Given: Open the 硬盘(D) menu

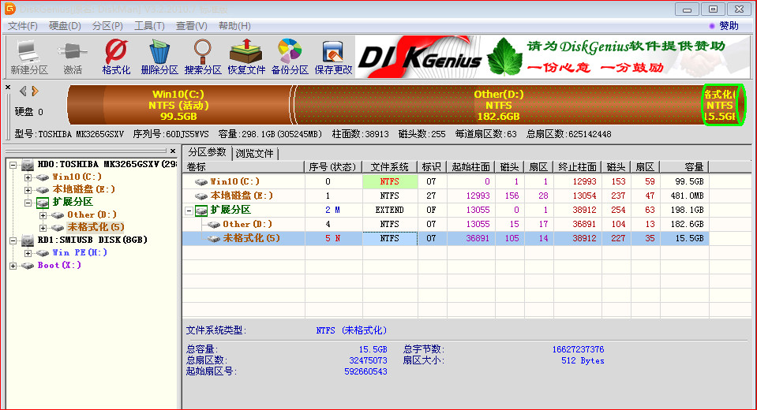Looking at the screenshot, I should (x=65, y=26).
